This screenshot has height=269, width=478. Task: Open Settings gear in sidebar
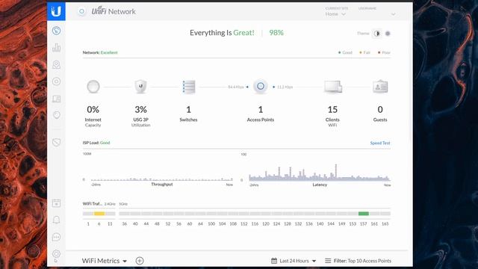pyautogui.click(x=56, y=254)
